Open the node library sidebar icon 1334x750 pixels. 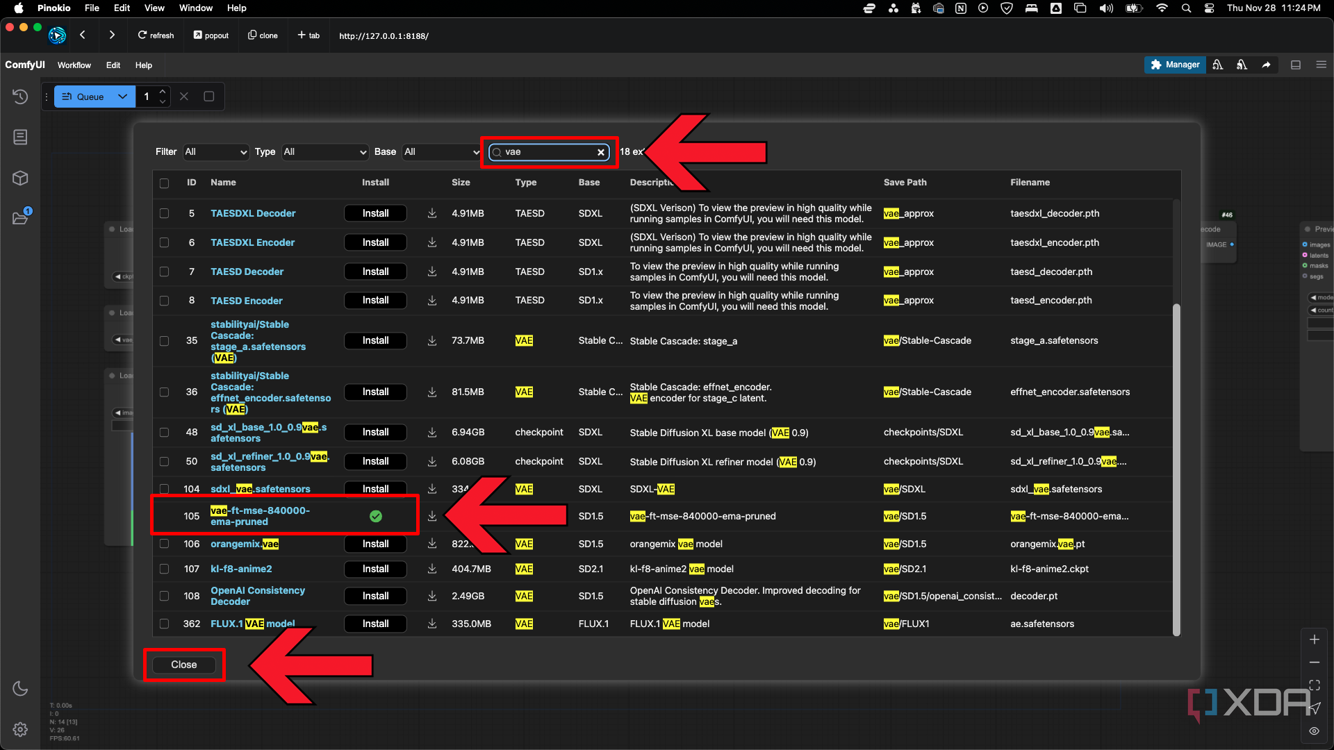click(x=20, y=137)
